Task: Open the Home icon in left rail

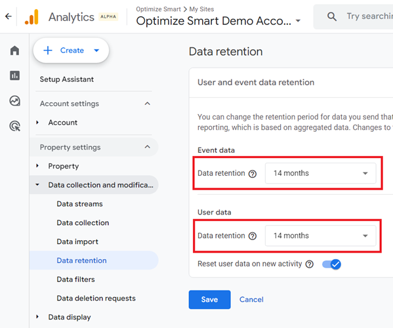Action: (14, 51)
